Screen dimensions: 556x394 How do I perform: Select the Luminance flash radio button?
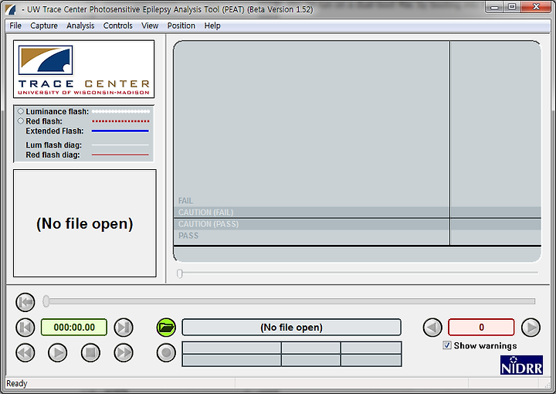coord(21,111)
